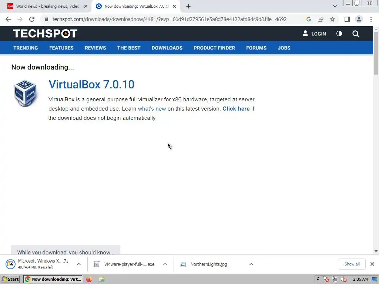Launch Firefox from the taskbar
Viewport: 379px width, 284px height.
tap(89, 279)
